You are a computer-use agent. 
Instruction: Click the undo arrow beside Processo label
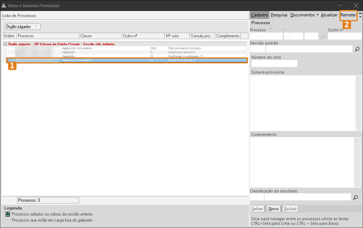pos(271,29)
